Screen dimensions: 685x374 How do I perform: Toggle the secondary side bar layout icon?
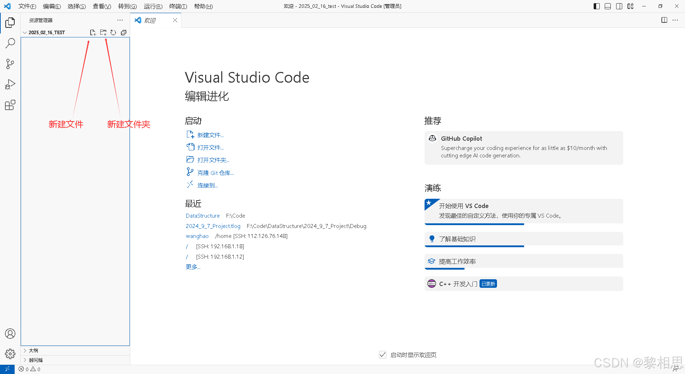619,6
